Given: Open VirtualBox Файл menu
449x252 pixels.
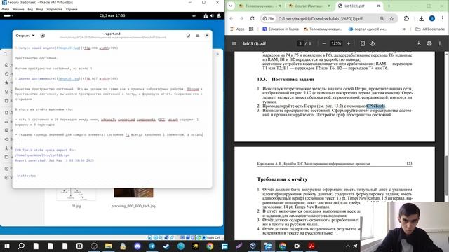Looking at the screenshot, I should coord(5,9).
